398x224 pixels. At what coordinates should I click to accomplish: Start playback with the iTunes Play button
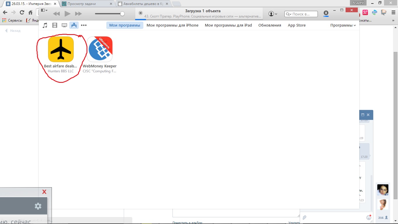coord(67,14)
